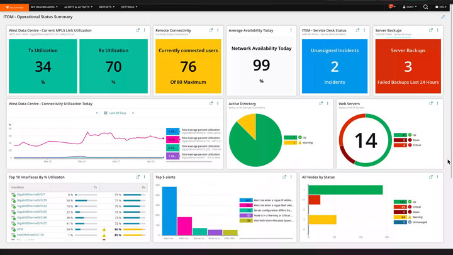Open Active Directory widget kebab menu
This screenshot has height=255, width=453.
(x=328, y=103)
